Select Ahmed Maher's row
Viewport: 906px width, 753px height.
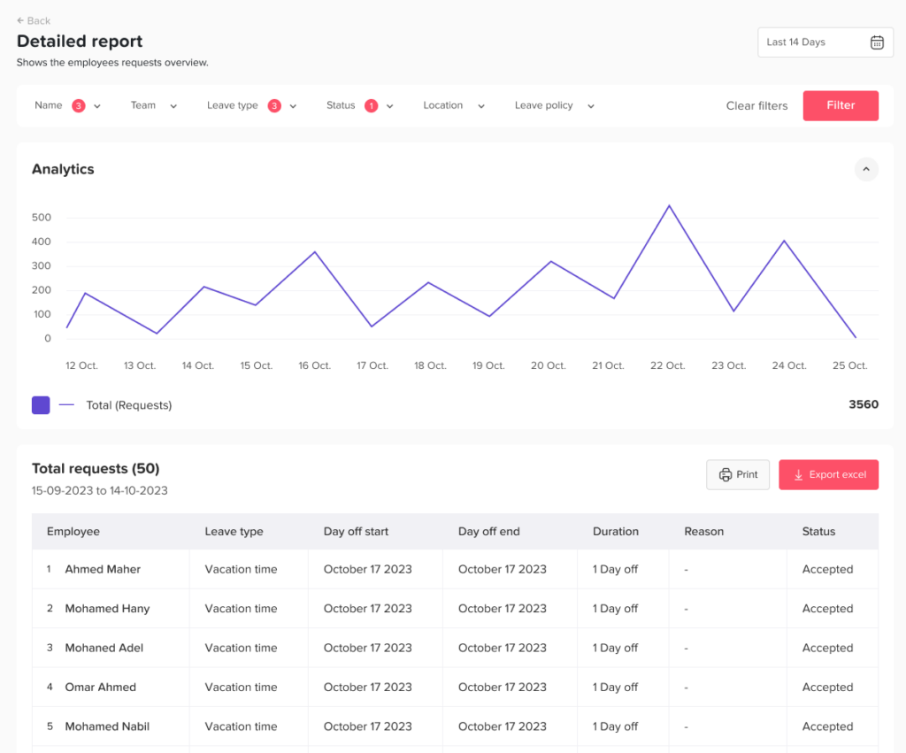(103, 570)
